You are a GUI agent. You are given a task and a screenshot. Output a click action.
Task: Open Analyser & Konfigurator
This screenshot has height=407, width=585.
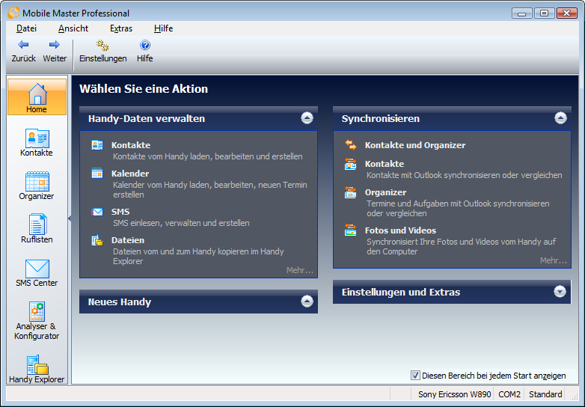click(37, 319)
